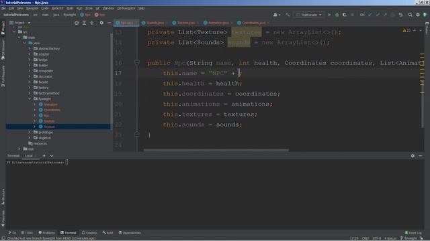
Task: Open the Problems tool window button
Action: [x=46, y=233]
